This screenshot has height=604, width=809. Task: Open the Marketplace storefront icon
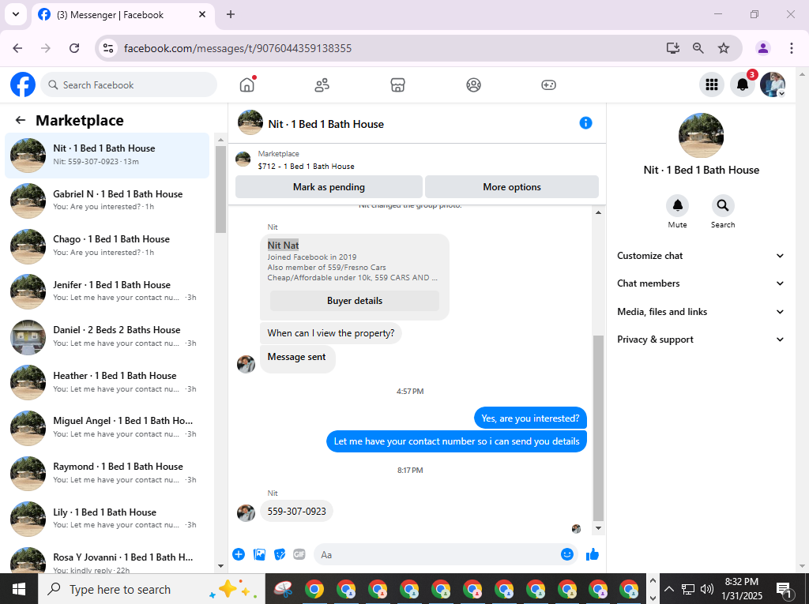coord(398,84)
